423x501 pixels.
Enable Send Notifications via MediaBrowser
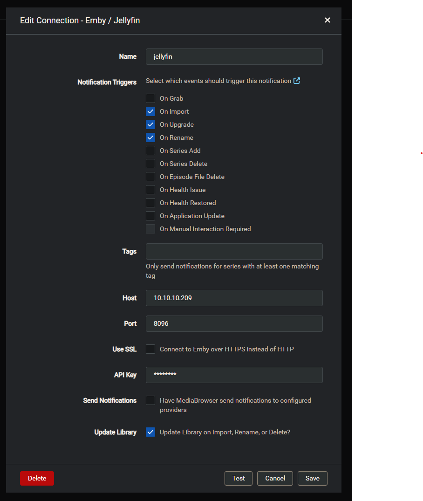(150, 400)
